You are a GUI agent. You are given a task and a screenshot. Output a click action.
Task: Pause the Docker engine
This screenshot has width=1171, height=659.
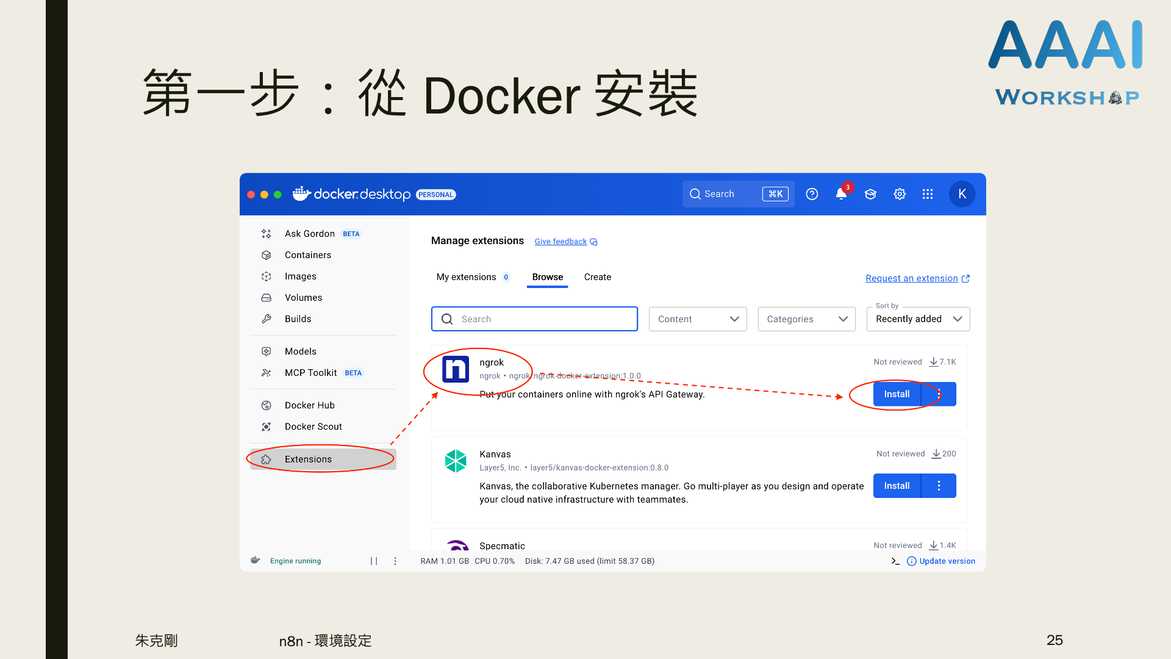coord(374,561)
